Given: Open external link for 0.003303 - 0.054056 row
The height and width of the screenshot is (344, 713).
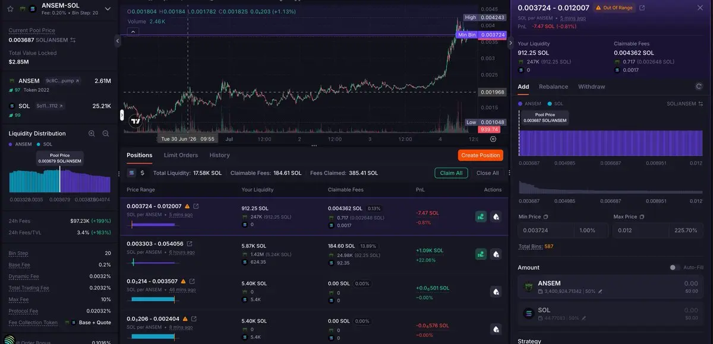Looking at the screenshot, I should 190,244.
